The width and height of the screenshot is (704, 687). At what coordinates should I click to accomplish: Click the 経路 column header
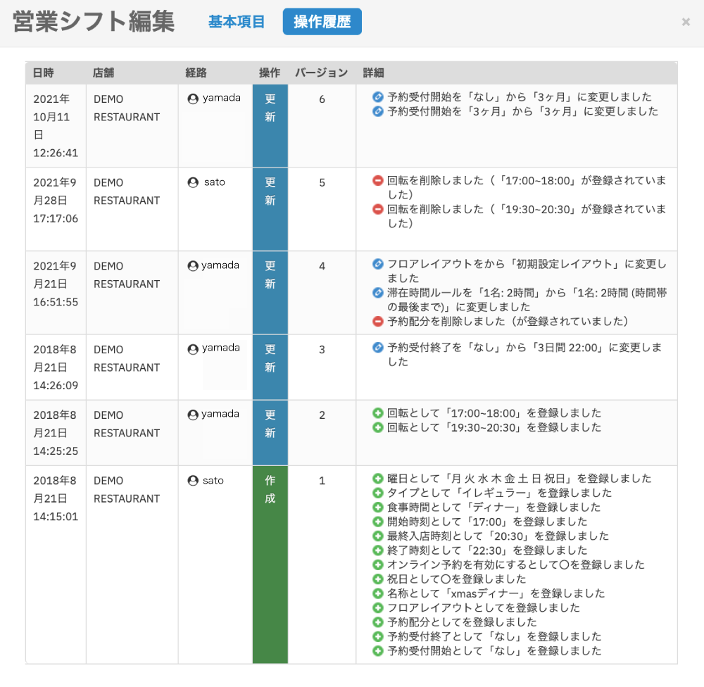(x=196, y=73)
